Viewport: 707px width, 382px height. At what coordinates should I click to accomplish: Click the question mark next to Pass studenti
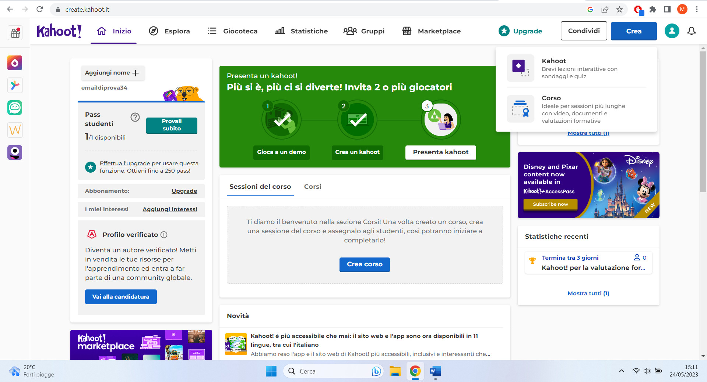click(135, 117)
